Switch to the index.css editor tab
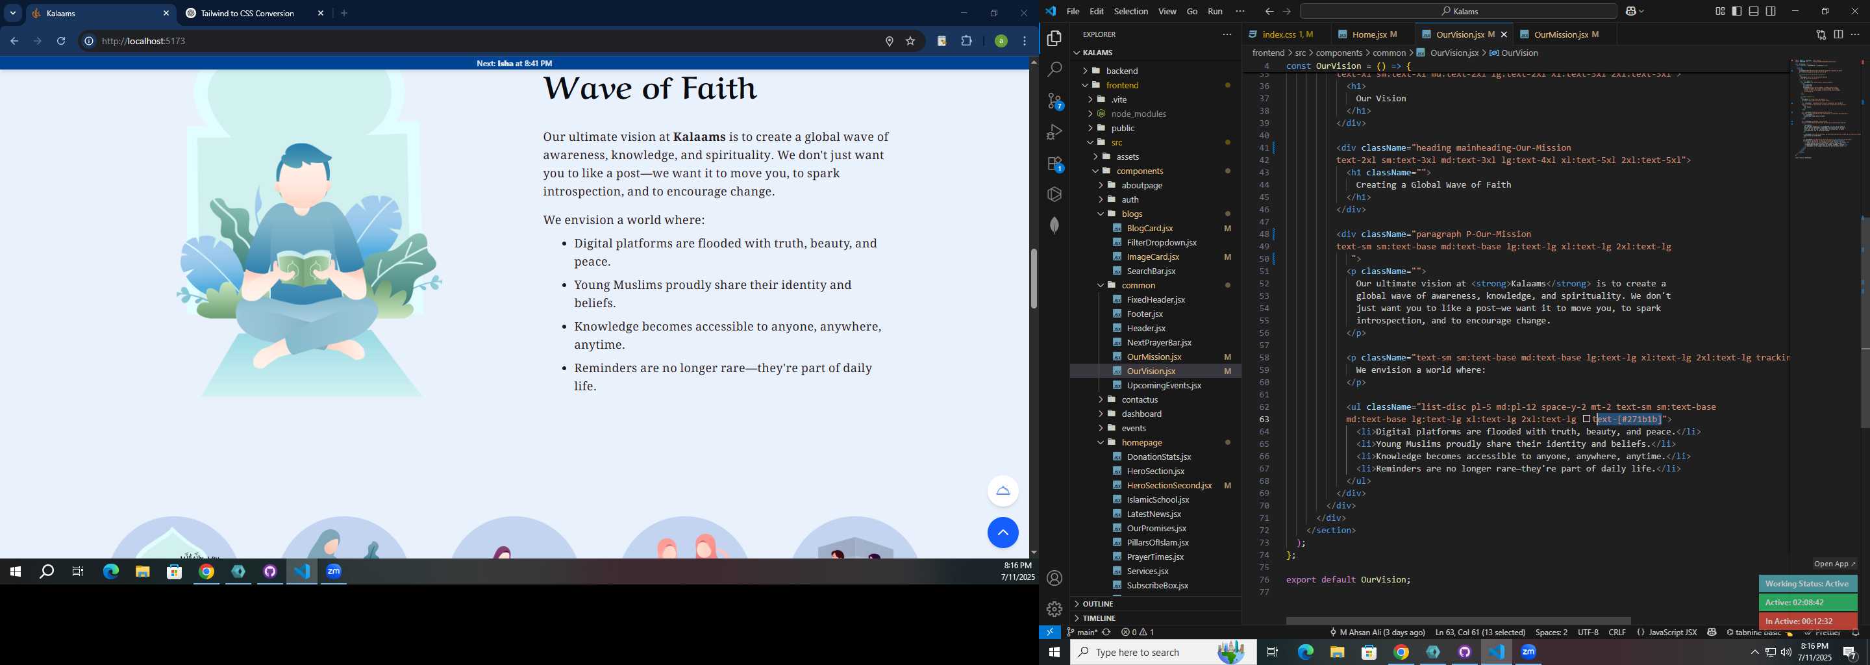 1286,34
